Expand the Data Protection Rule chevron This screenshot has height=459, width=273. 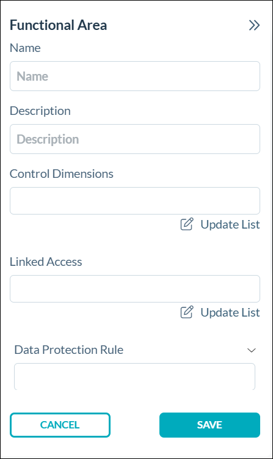point(252,350)
